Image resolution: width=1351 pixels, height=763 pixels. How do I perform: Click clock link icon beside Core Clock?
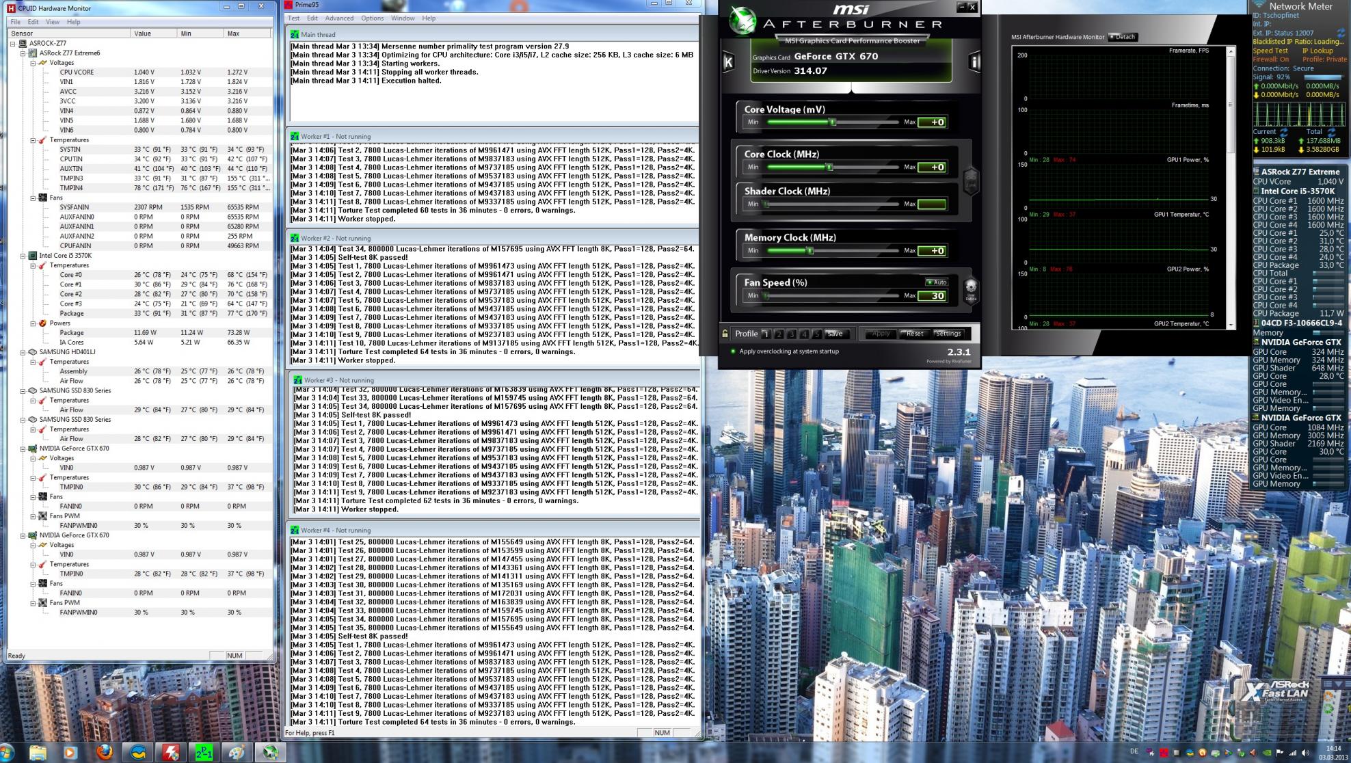click(x=970, y=180)
